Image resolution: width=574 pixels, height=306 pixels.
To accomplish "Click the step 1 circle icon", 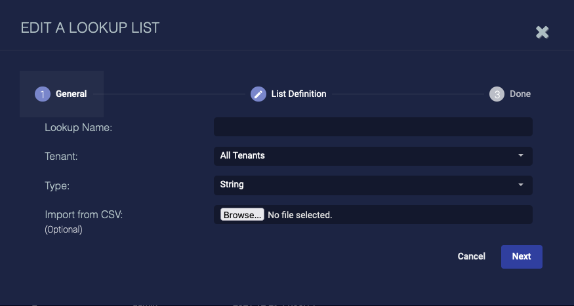I will [43, 94].
